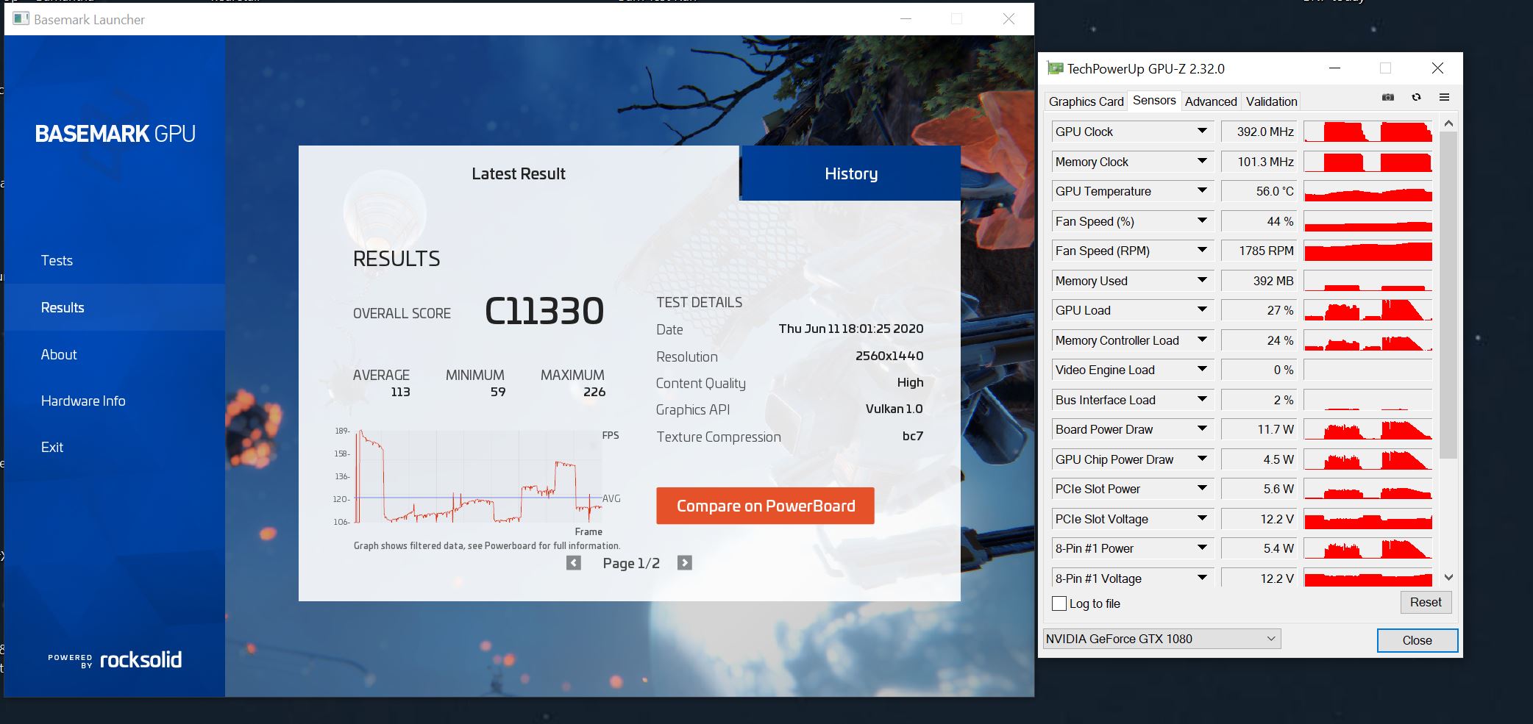Switch to the Sensors tab
This screenshot has height=724, width=1533.
[x=1154, y=100]
